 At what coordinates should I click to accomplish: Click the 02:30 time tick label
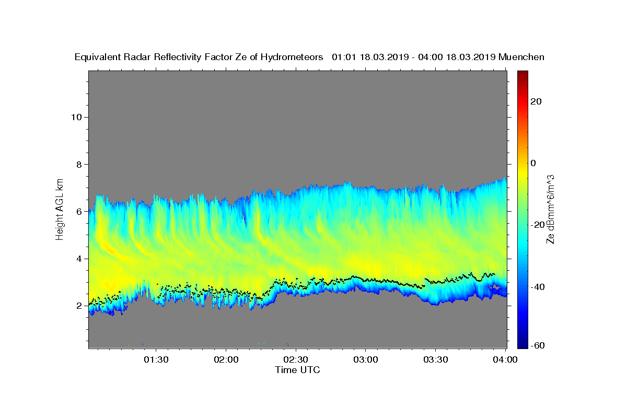[x=296, y=359]
